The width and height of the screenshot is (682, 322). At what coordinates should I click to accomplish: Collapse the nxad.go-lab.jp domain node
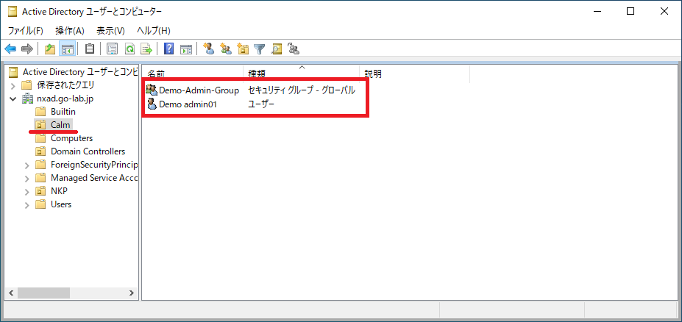13,99
